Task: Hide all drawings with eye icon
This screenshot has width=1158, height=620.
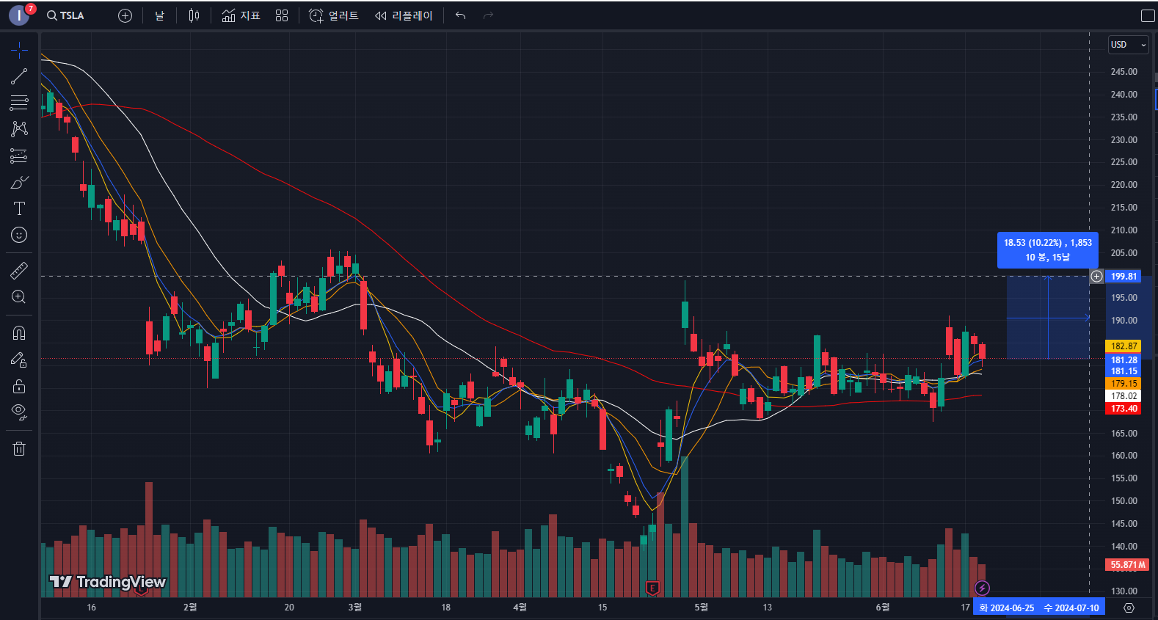Action: (x=19, y=412)
